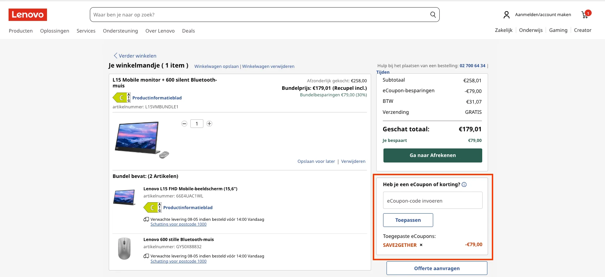Click artikelnummer GY50X88832 text
Screen dimensions: 605x277
[x=173, y=247]
